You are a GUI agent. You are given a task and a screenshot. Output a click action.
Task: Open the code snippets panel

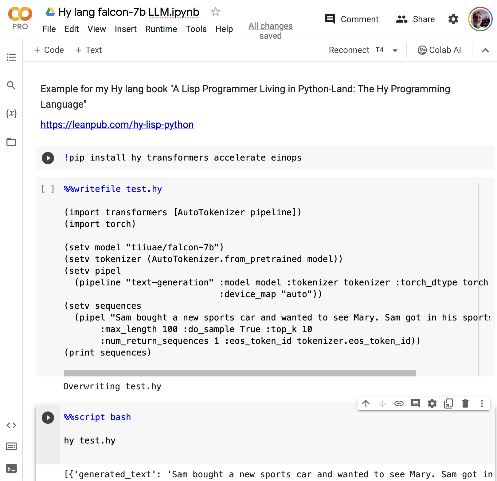(11, 425)
